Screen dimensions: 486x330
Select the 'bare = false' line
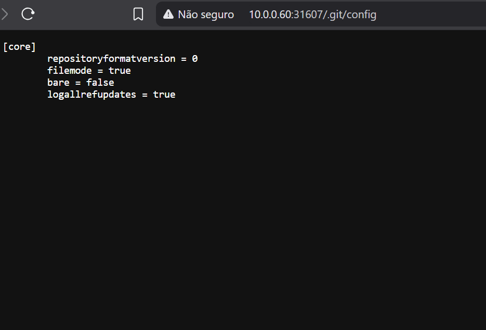click(81, 83)
